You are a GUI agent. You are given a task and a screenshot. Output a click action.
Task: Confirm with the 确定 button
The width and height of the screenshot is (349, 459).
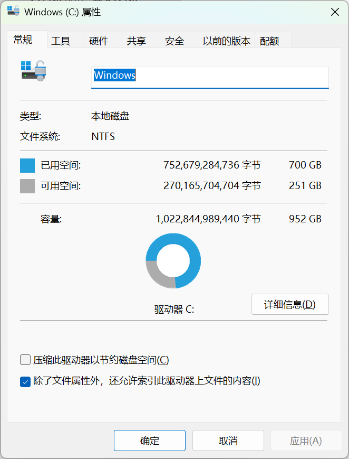click(x=150, y=441)
